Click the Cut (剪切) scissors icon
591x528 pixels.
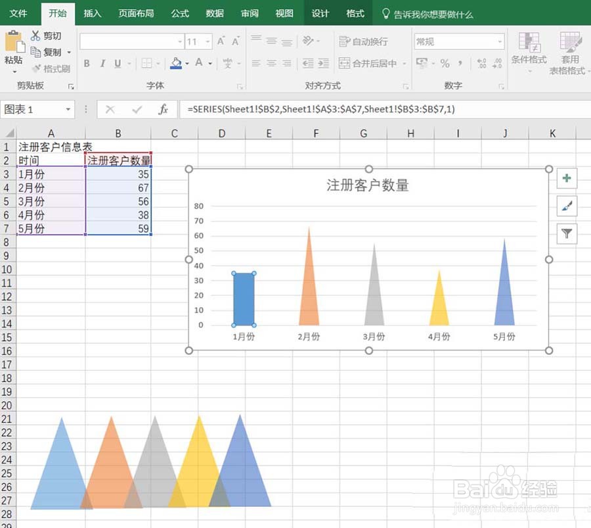pos(35,36)
